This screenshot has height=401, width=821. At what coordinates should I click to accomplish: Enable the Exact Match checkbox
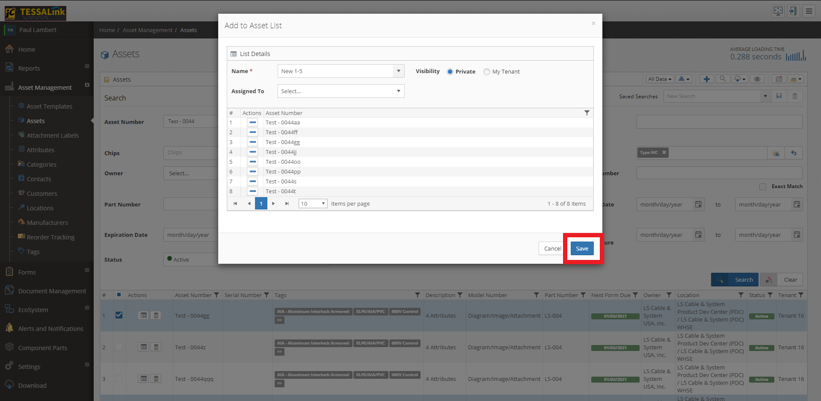click(762, 186)
